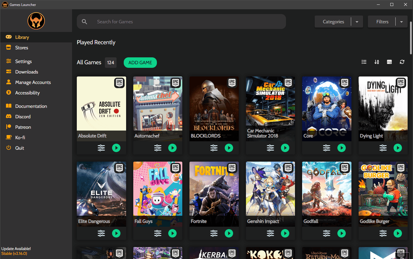The height and width of the screenshot is (259, 413).
Task: Show Downloads page
Action: coord(36,72)
